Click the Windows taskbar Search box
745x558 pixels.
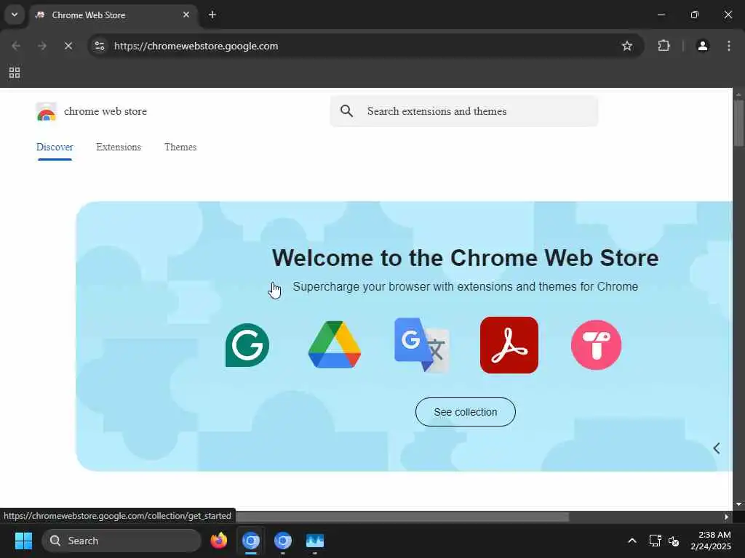(121, 541)
